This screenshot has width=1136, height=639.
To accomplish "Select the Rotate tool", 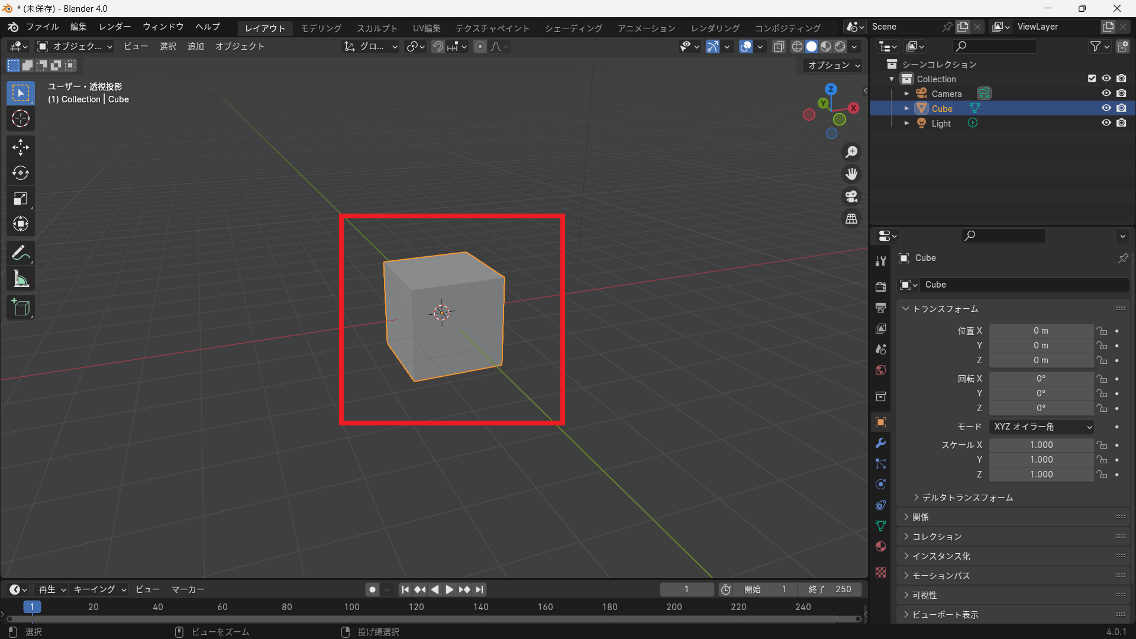I will point(21,173).
